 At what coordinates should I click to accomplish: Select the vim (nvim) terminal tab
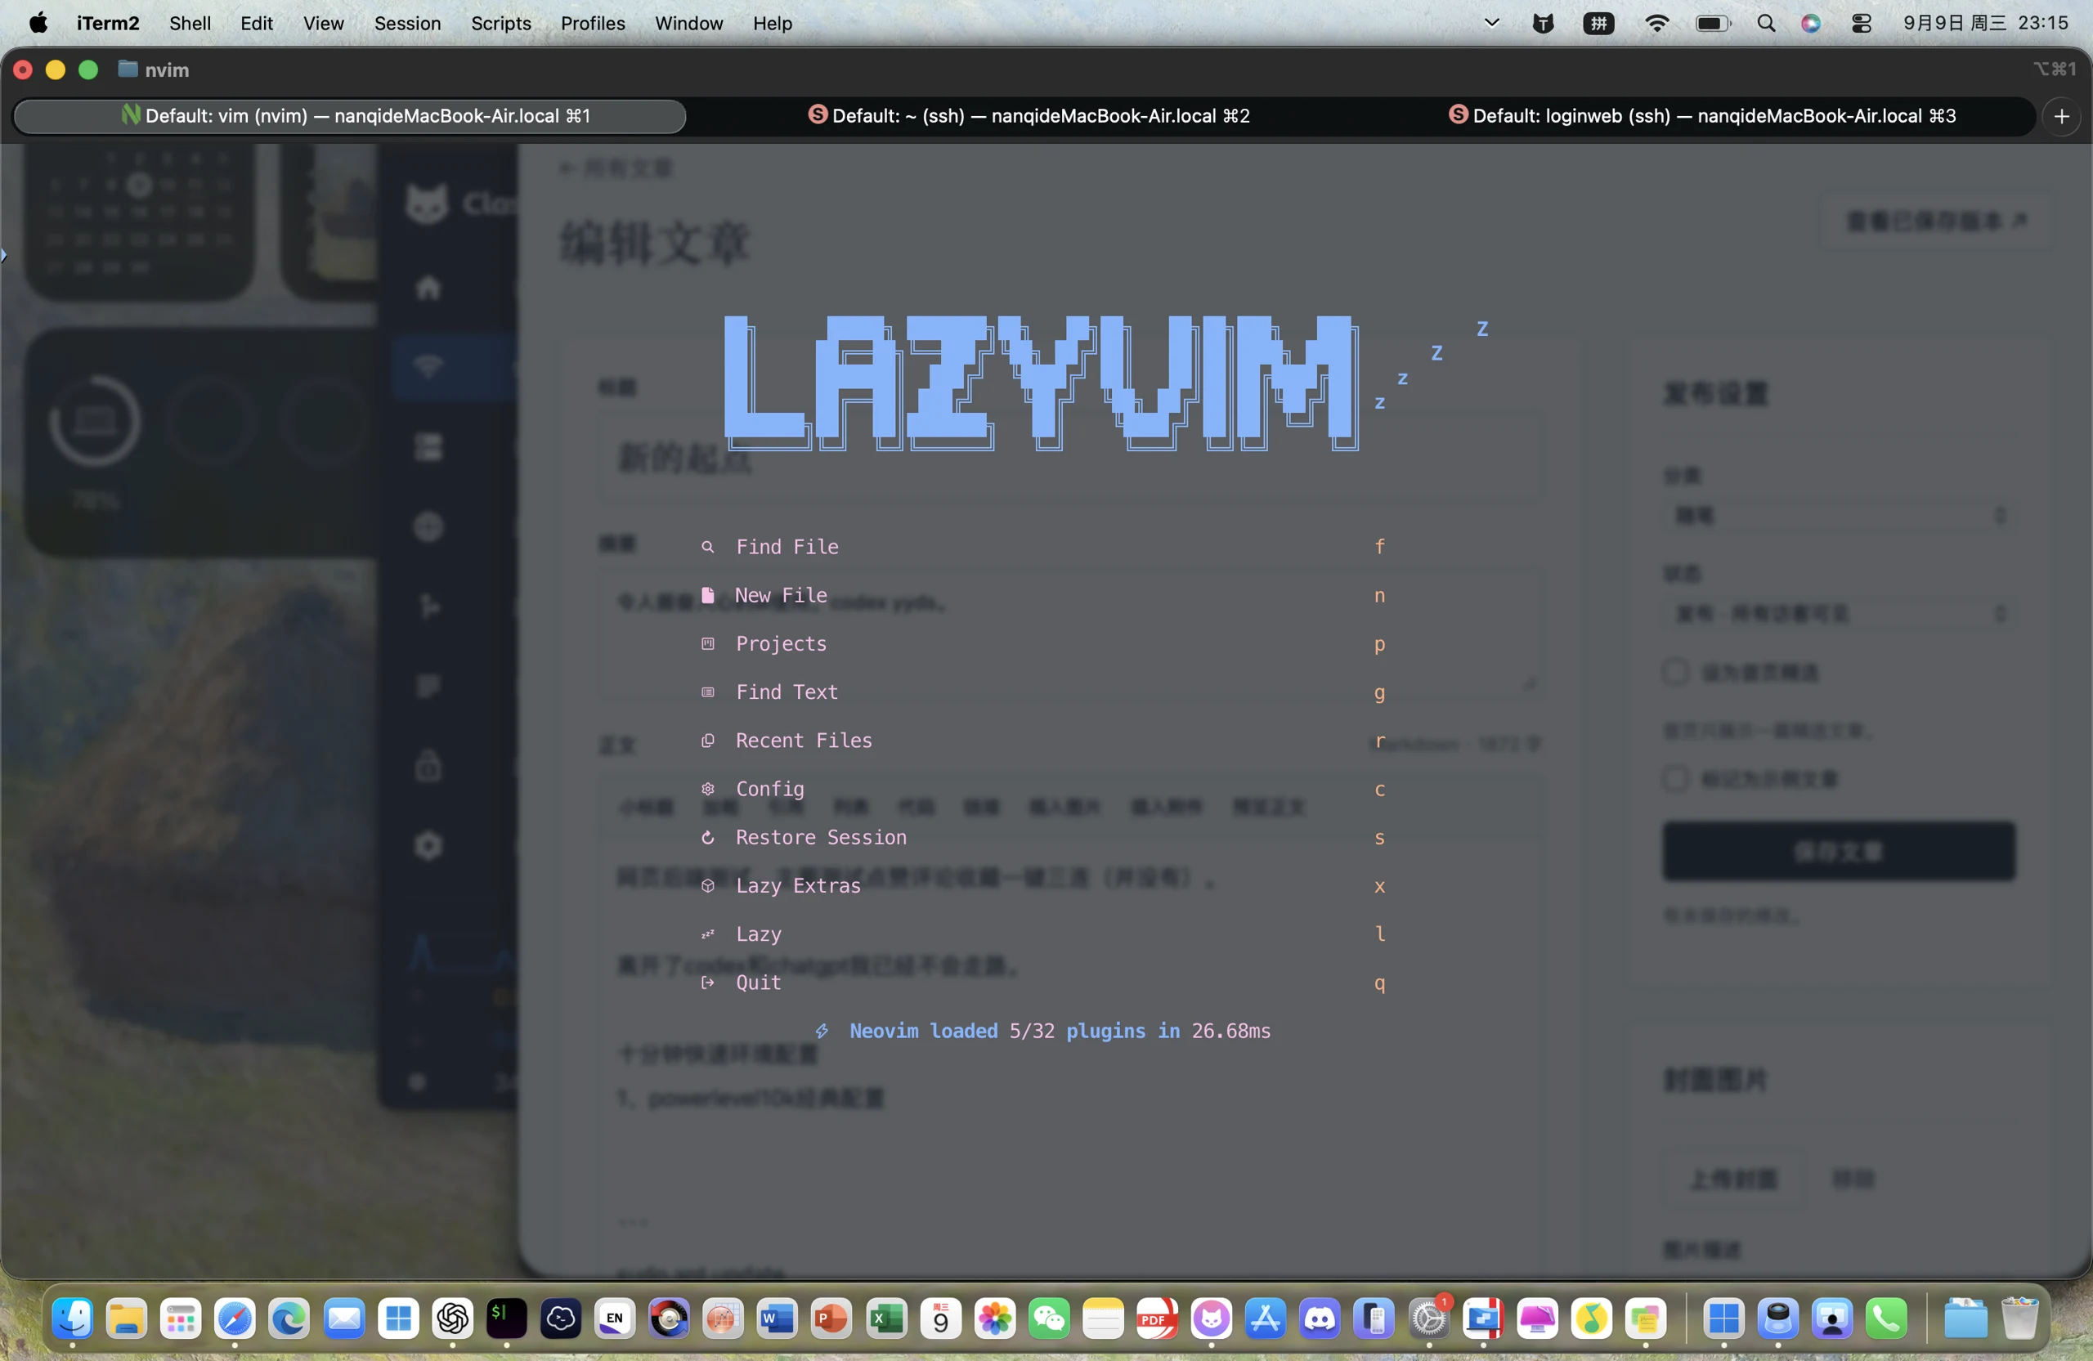[x=350, y=116]
